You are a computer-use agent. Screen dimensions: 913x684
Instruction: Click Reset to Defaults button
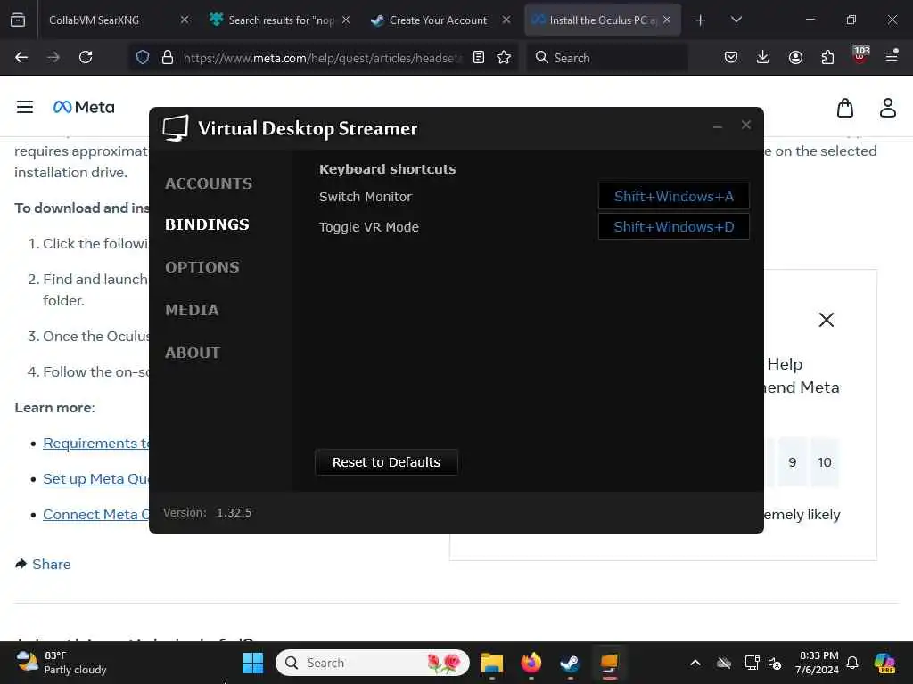click(386, 462)
